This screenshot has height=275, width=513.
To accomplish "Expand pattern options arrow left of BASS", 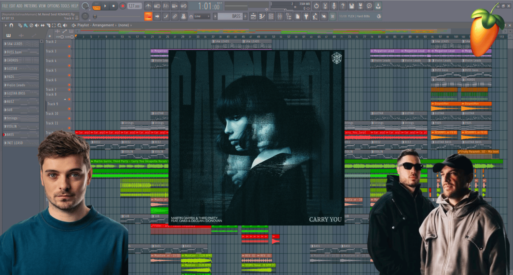I will click(x=215, y=16).
